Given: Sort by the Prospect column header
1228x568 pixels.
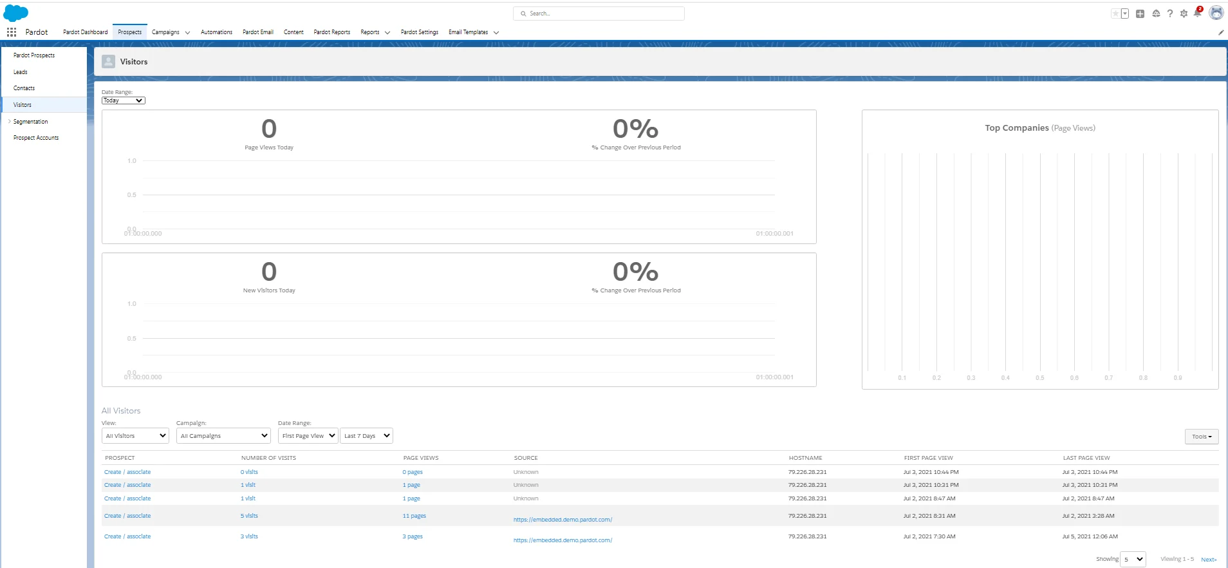Looking at the screenshot, I should coord(120,458).
